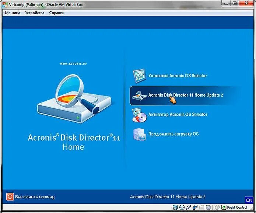Screen dimensions: 256x213
Task: Click the Disk Director 11 Home Update 2 icon
Action: pyautogui.click(x=139, y=95)
